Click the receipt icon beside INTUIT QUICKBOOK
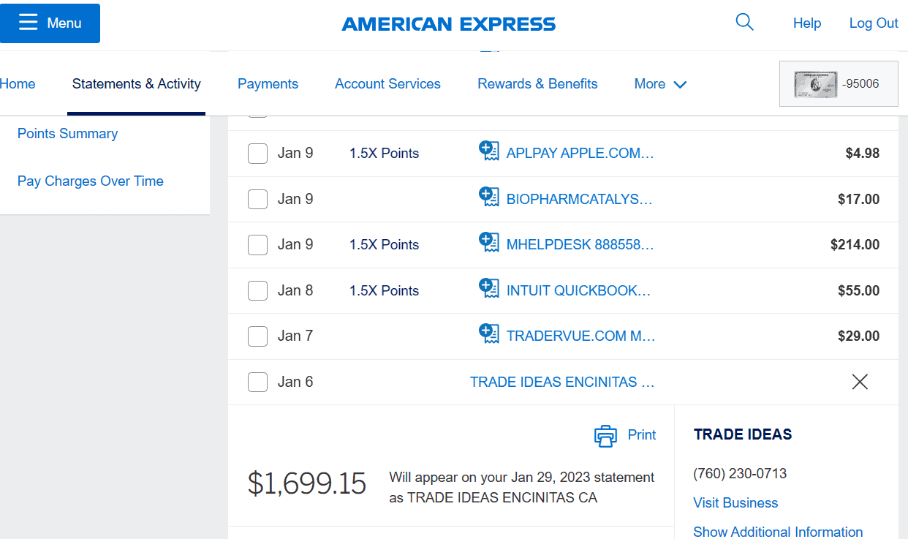Screen dimensions: 908x539 489,288
